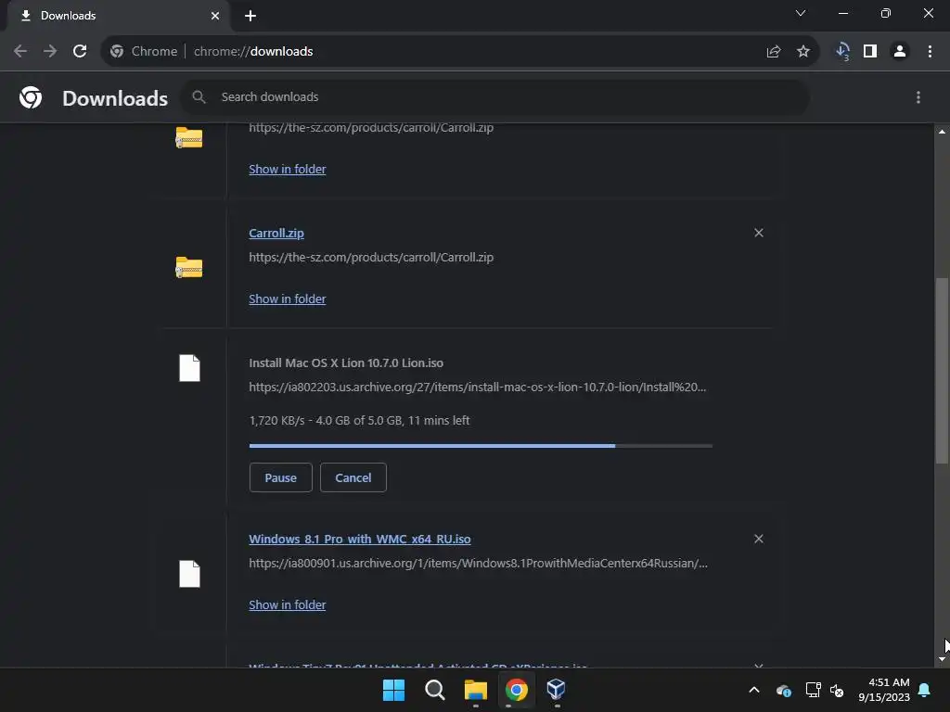Pause the Mac OS X Lion.iso download

[x=280, y=477]
